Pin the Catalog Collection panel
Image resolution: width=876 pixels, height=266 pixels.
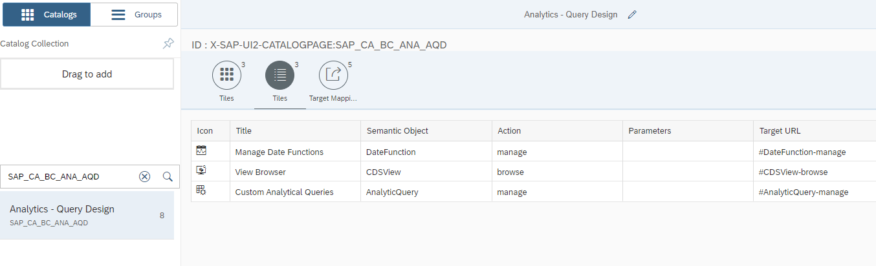(168, 44)
